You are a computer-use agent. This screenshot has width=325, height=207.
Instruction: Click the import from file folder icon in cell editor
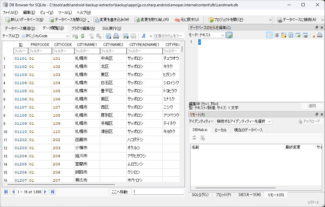click(283, 35)
